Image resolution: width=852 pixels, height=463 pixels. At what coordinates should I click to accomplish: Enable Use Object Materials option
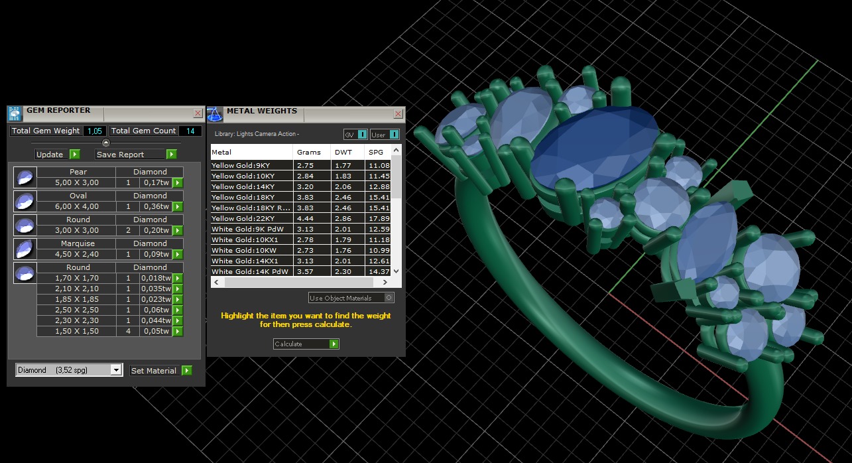(351, 298)
